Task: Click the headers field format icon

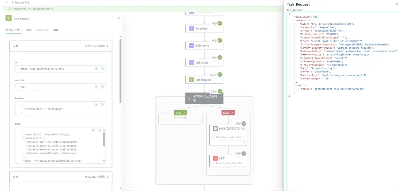Action: (96, 105)
